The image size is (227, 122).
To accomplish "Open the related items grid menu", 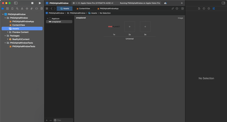I will coord(47,8).
